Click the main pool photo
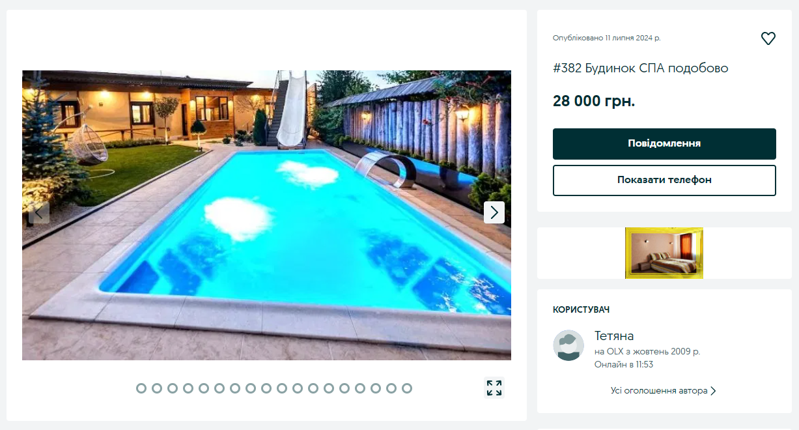The image size is (799, 430). pyautogui.click(x=266, y=215)
